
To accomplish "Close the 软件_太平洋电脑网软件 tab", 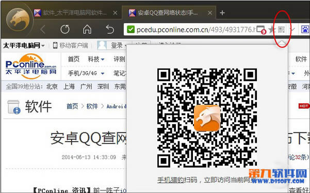I will [115, 13].
